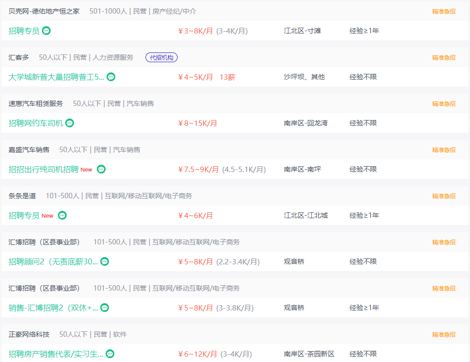The height and width of the screenshot is (362, 470).
Task: Click 精准急招 label on 汇客多 row
Action: 444,57
